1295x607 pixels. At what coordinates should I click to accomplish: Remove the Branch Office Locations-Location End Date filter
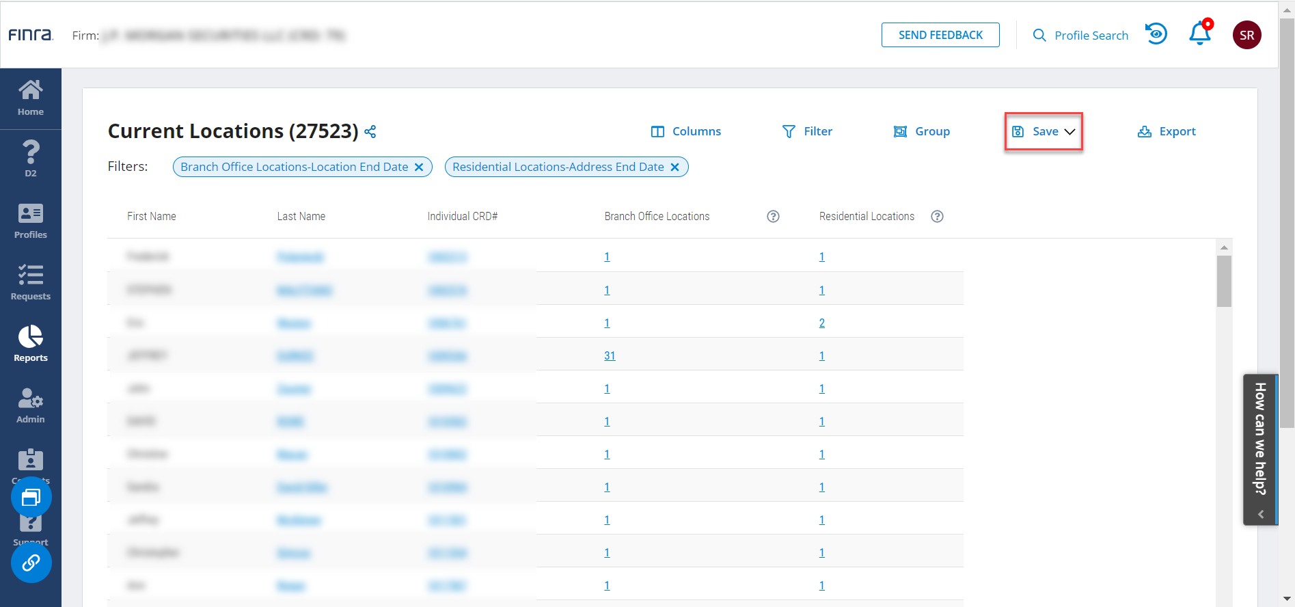pyautogui.click(x=419, y=167)
